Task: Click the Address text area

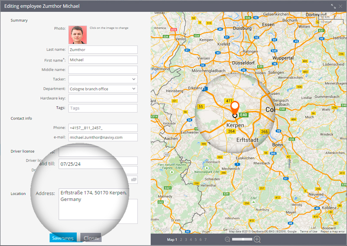Action: click(x=94, y=204)
